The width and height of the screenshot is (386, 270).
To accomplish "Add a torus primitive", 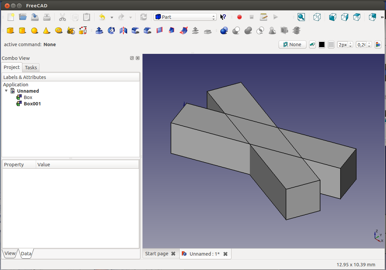I will click(x=59, y=31).
